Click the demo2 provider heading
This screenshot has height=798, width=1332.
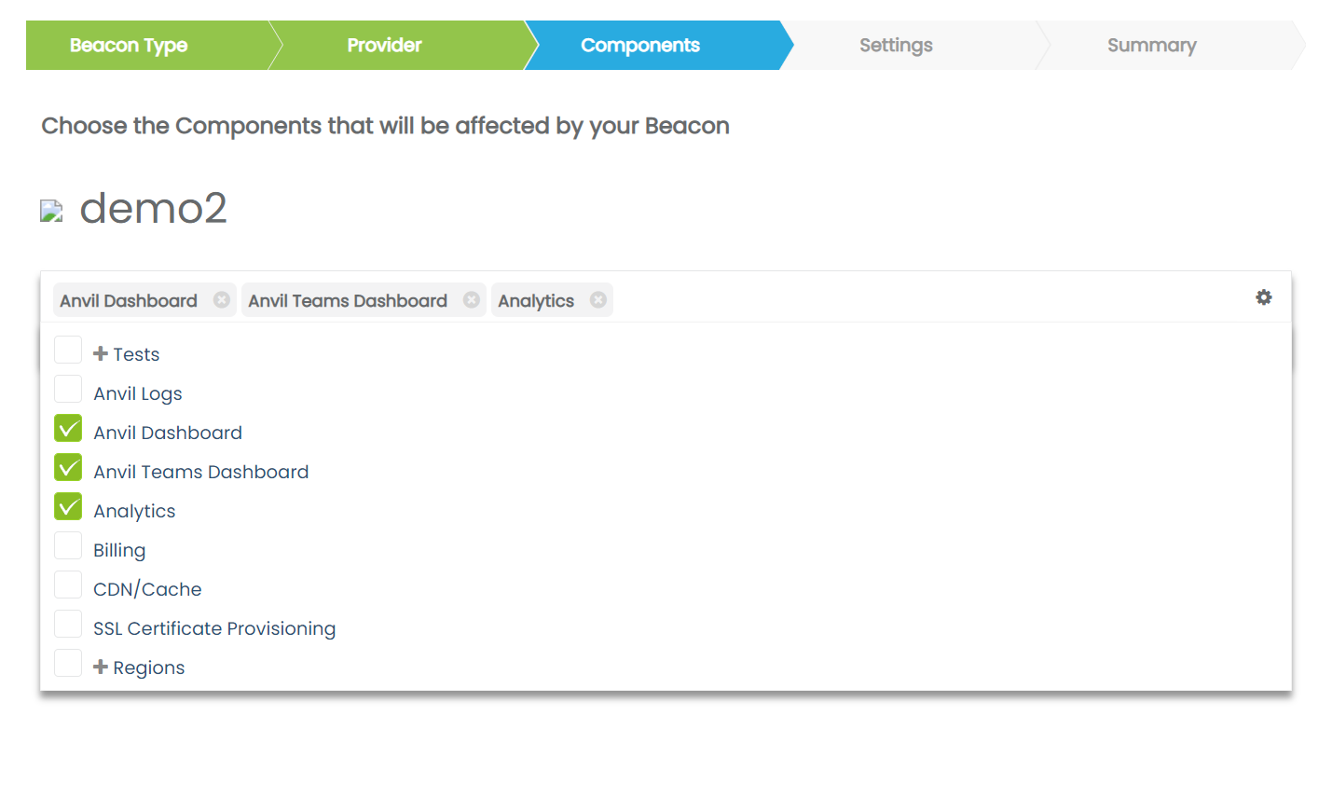(154, 208)
